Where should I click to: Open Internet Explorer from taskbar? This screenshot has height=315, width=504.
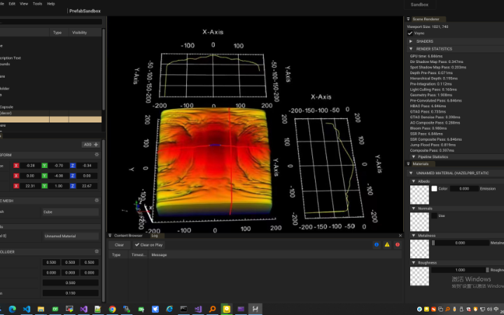169,309
